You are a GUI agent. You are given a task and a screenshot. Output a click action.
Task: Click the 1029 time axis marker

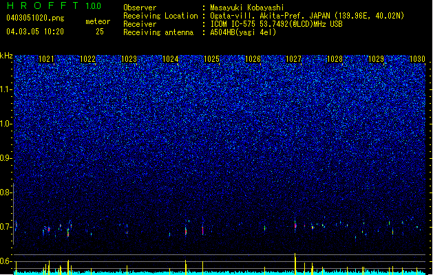376,59
